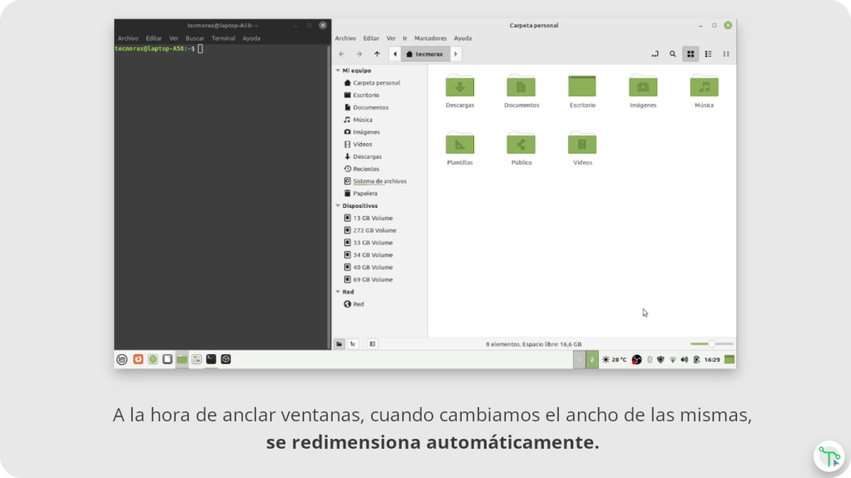
Task: Switch to compact view
Action: [x=726, y=54]
